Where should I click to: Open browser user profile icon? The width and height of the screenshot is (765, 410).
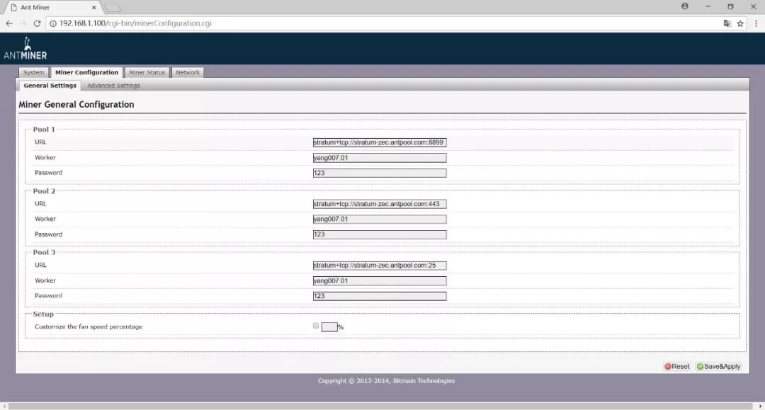click(685, 6)
